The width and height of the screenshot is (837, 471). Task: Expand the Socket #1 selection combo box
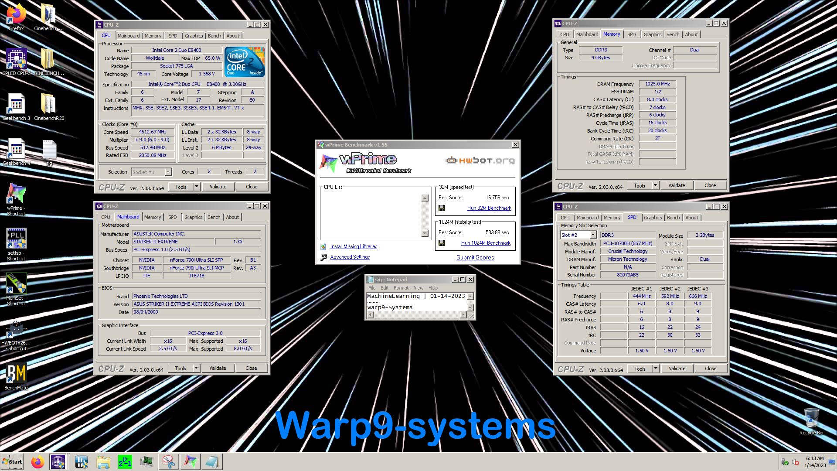coord(168,172)
